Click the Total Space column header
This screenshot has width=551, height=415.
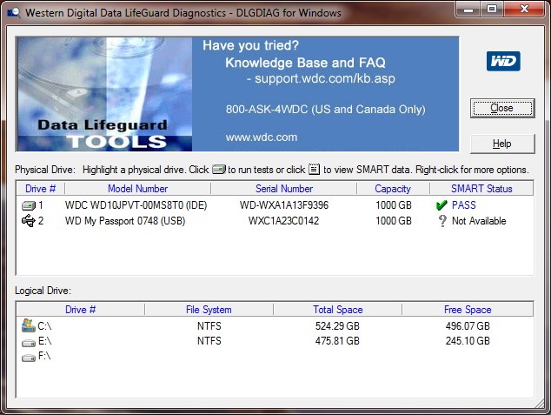pos(338,310)
